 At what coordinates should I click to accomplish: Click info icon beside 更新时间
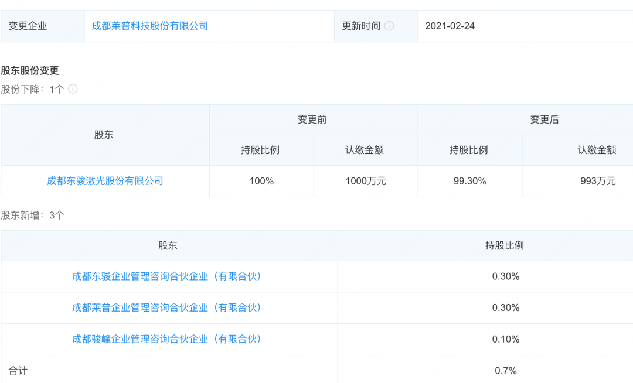tap(389, 26)
